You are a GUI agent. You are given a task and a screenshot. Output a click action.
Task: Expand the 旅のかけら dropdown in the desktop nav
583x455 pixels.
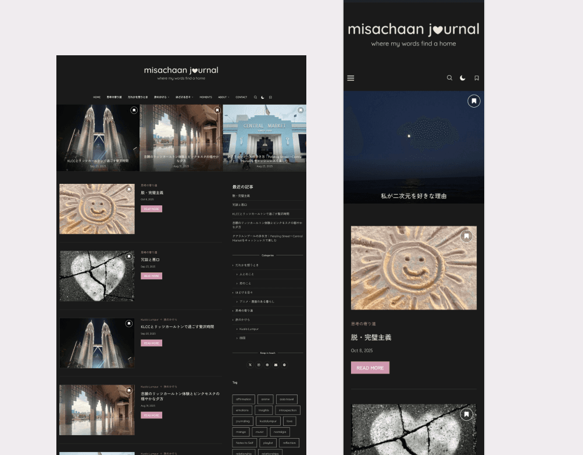click(162, 97)
